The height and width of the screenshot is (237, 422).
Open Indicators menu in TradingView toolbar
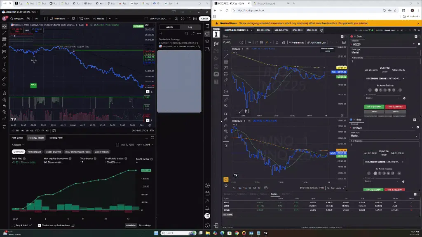[57, 19]
